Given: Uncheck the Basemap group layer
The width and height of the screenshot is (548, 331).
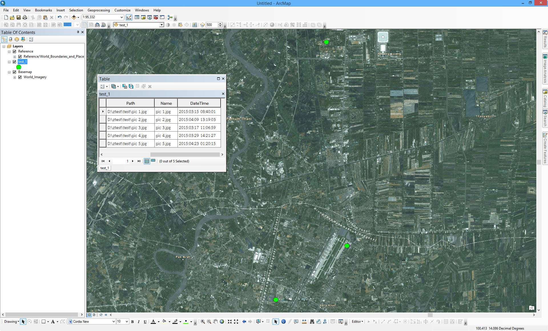Looking at the screenshot, I should tap(14, 72).
